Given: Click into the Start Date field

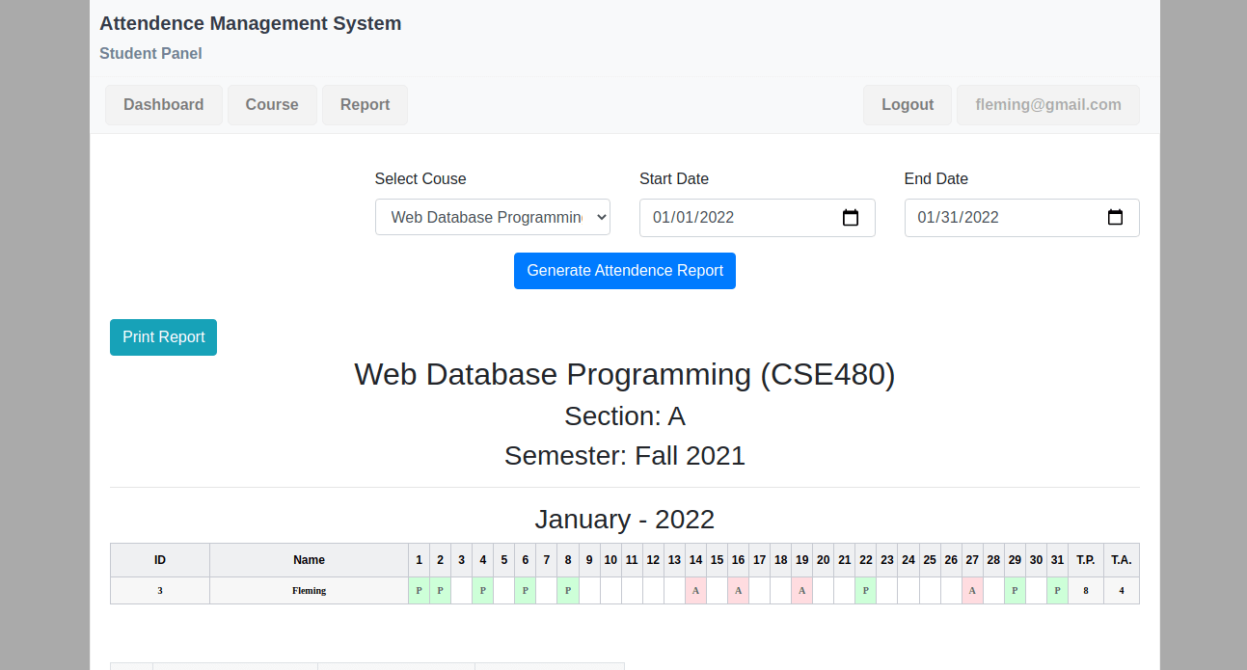Looking at the screenshot, I should (x=733, y=218).
